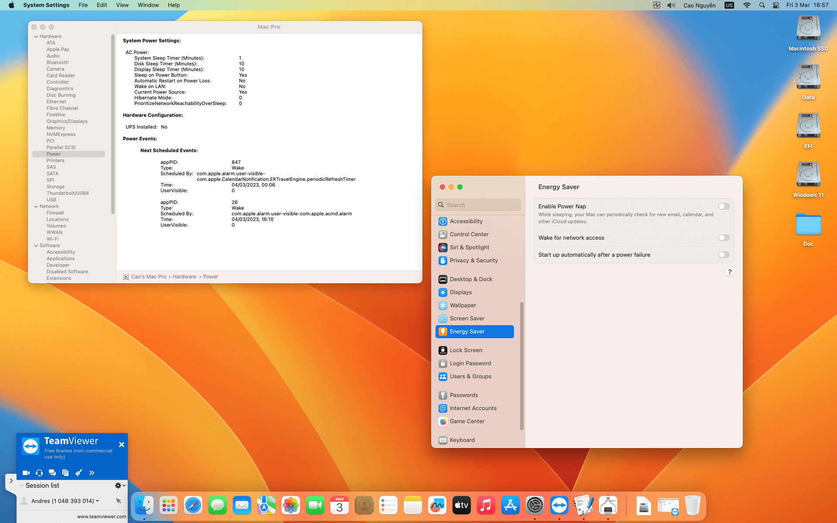Open the www.teamviewer.com link

[102, 517]
